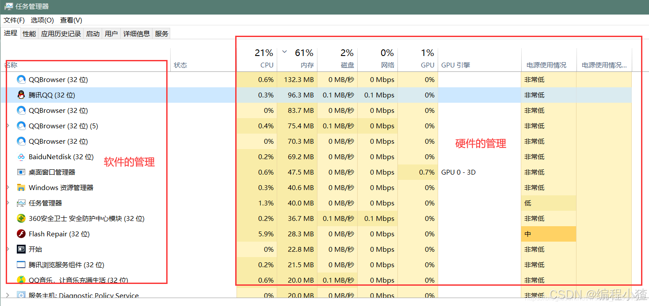Click the icon of QQBrowser using 132.3 MB
Image resolution: width=649 pixels, height=306 pixels.
pos(21,80)
